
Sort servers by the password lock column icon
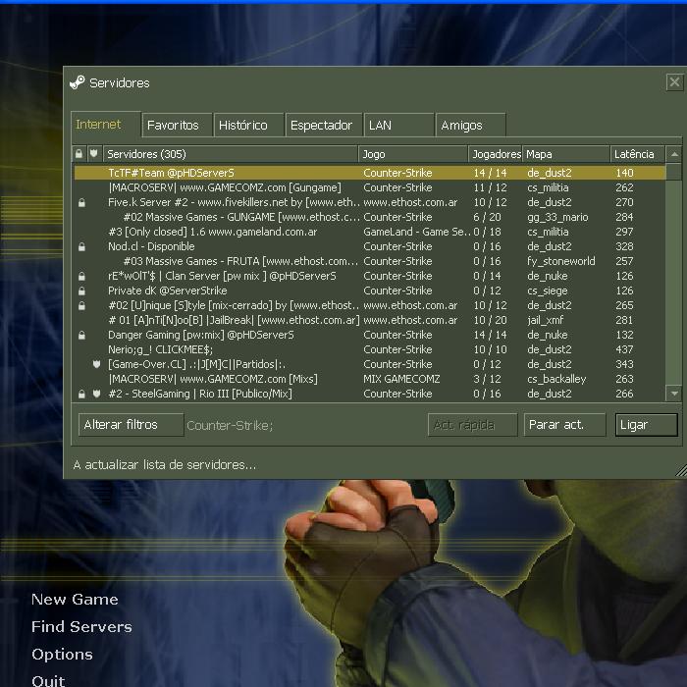(x=79, y=154)
